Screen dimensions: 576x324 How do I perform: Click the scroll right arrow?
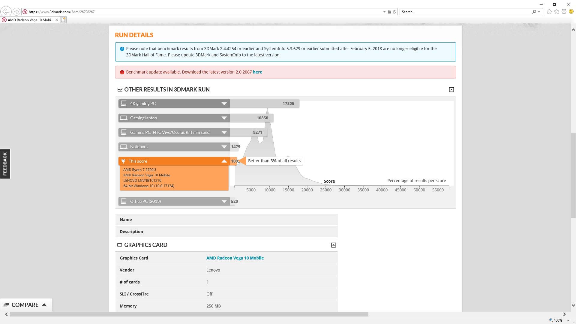564,314
